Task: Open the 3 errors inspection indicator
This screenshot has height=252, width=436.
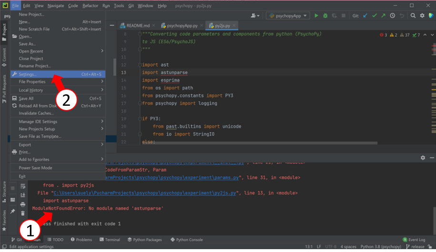Action: point(384,35)
